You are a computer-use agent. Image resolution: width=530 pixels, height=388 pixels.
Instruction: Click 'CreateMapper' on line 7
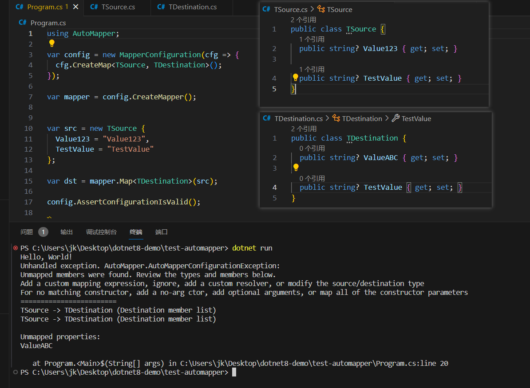click(158, 97)
